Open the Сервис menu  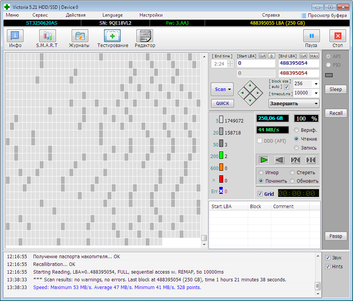pyautogui.click(x=40, y=15)
